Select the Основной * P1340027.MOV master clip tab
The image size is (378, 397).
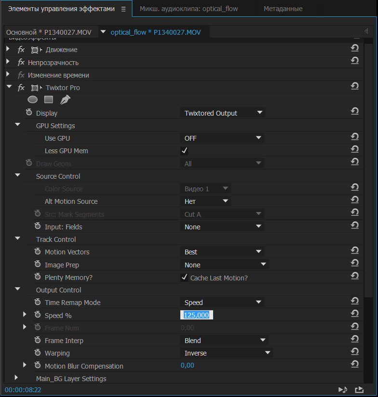click(x=49, y=32)
